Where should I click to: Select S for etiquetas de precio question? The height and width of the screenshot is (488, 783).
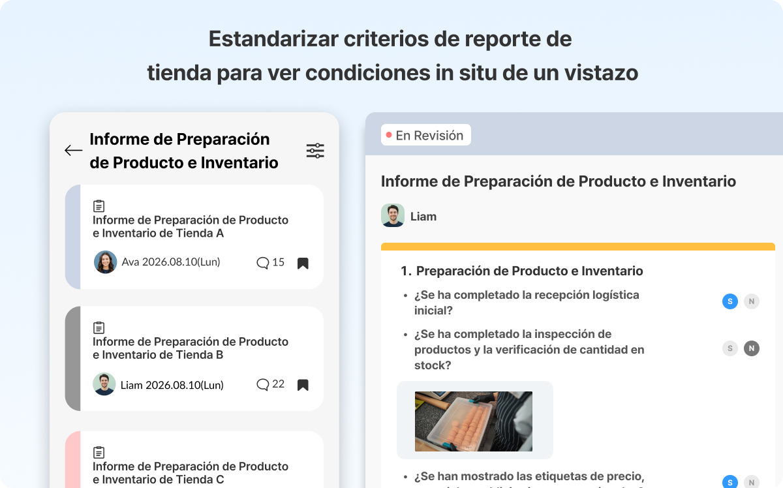coord(730,481)
